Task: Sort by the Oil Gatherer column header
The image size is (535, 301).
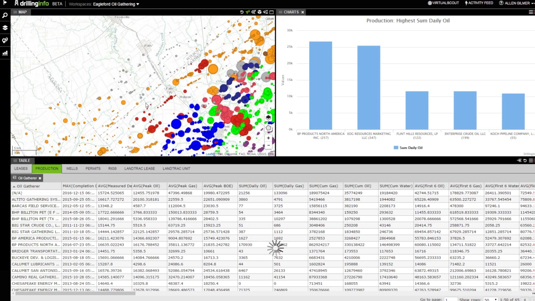Action: [x=36, y=186]
